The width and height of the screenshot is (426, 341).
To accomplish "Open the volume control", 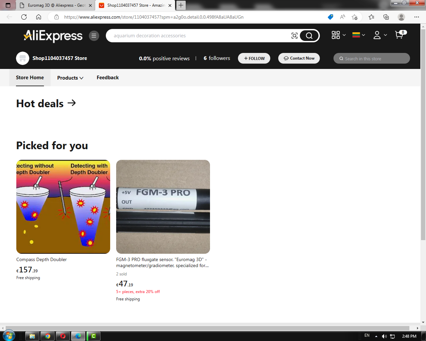I will coord(384,336).
